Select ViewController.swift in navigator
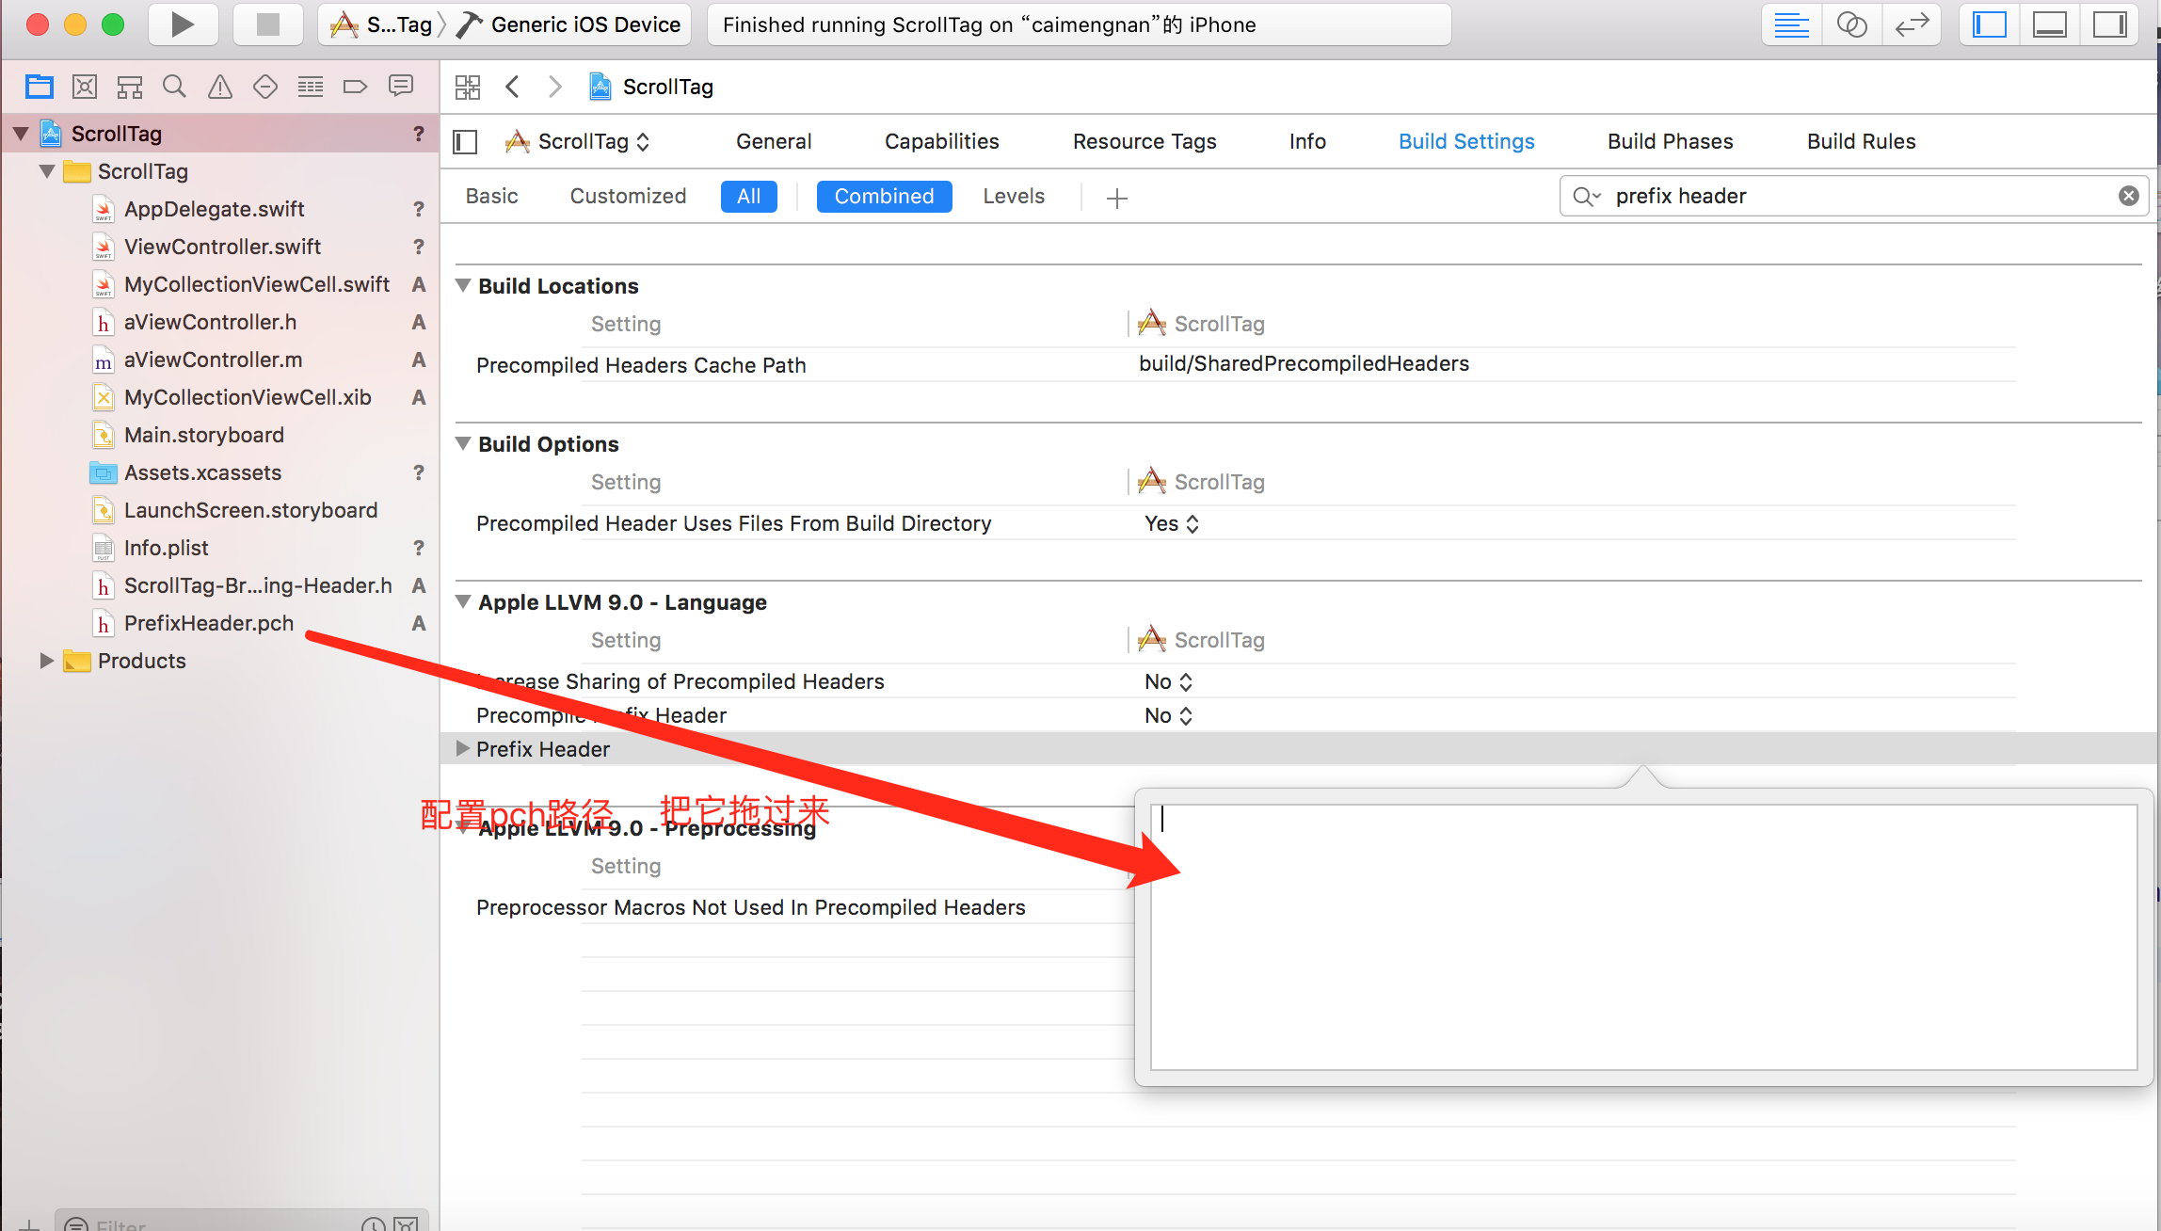This screenshot has height=1231, width=2161. (x=222, y=247)
